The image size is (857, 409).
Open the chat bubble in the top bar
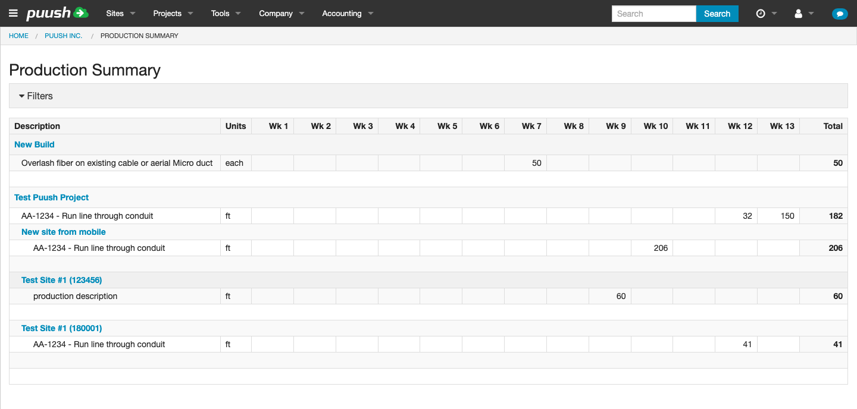pos(840,13)
